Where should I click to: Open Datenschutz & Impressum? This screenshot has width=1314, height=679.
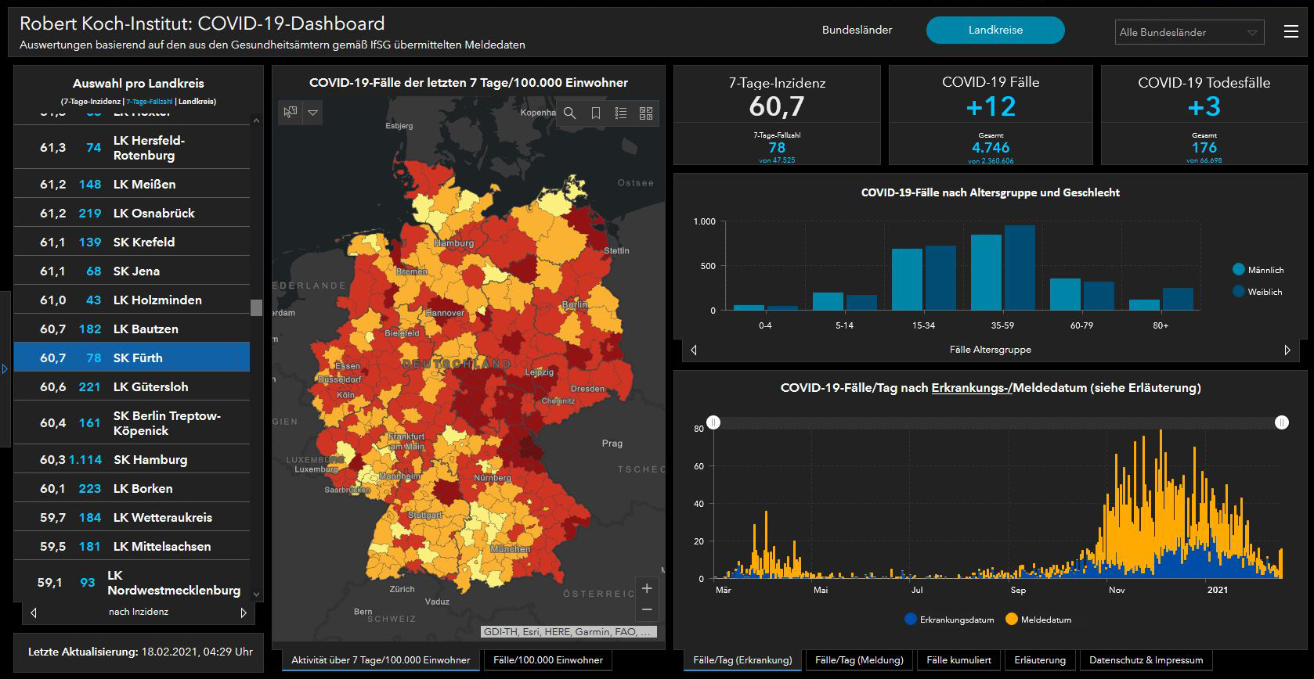coord(1146,660)
